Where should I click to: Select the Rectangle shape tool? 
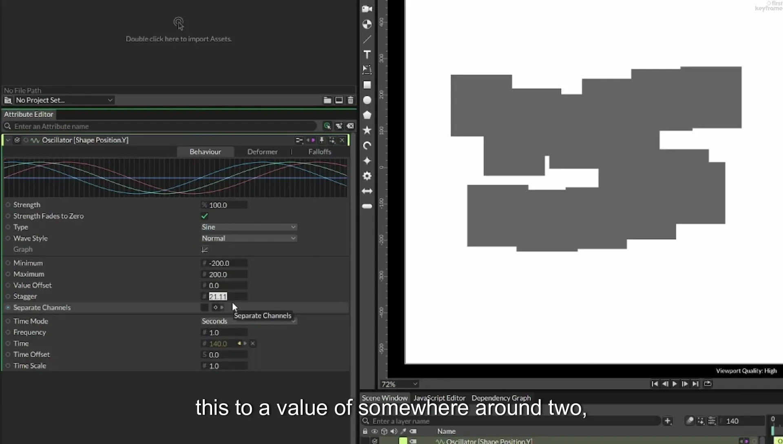pos(367,85)
